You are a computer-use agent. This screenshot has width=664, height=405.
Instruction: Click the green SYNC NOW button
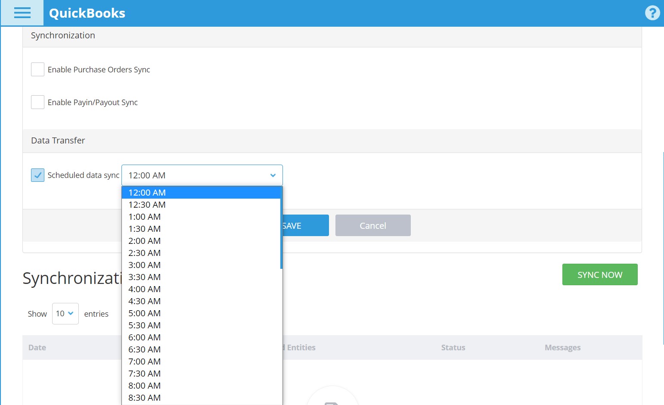(600, 274)
